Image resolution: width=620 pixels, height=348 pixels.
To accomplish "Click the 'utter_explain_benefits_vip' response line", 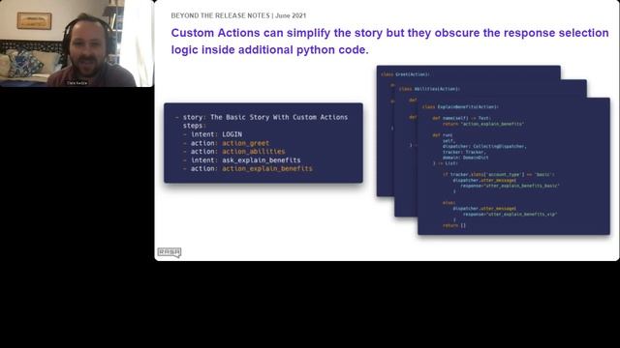I will (511, 215).
